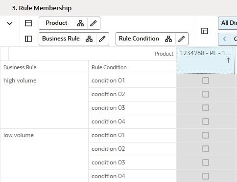Open the Rule Condition hierarchy icon
This screenshot has width=237, height=182.
click(168, 39)
